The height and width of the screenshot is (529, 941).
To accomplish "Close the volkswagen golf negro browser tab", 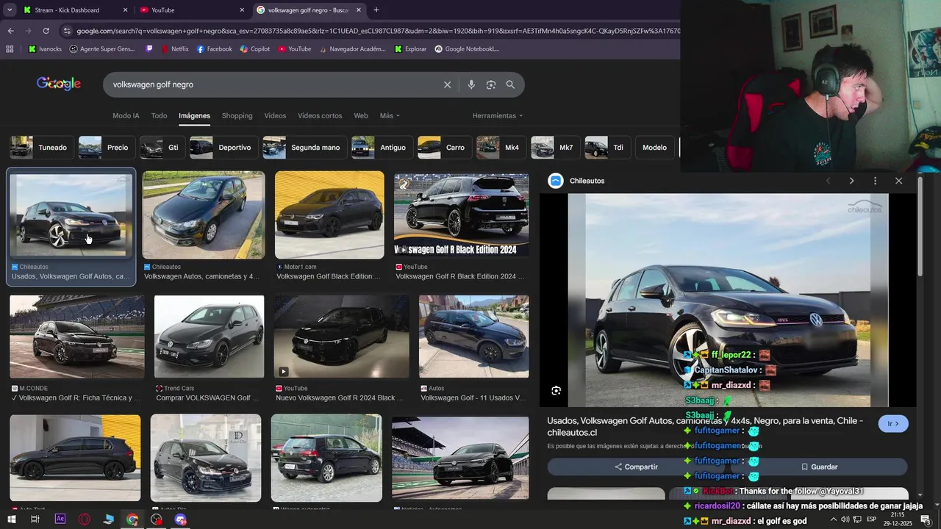I will coord(359,10).
